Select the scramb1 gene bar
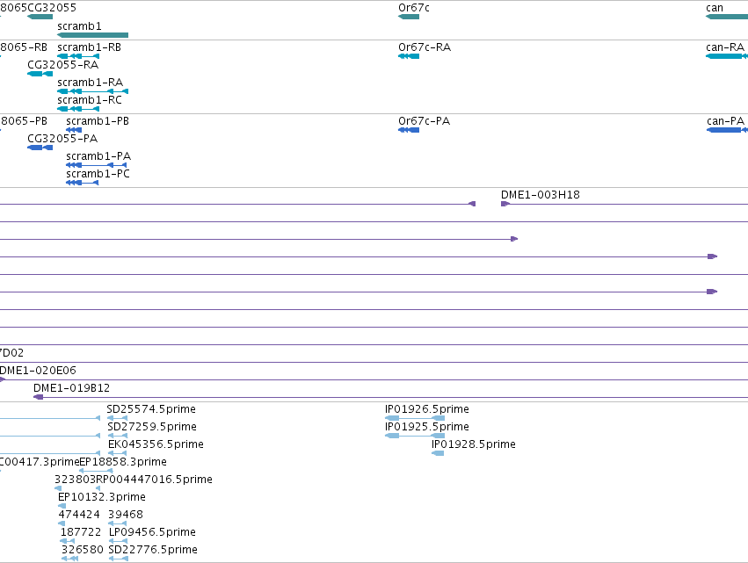This screenshot has height=563, width=748. (92, 35)
